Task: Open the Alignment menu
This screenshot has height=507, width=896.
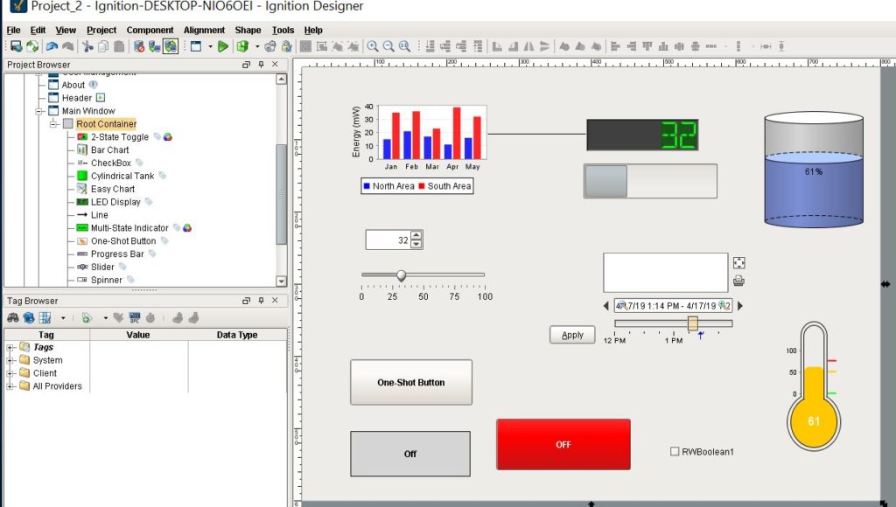Action: pos(203,30)
